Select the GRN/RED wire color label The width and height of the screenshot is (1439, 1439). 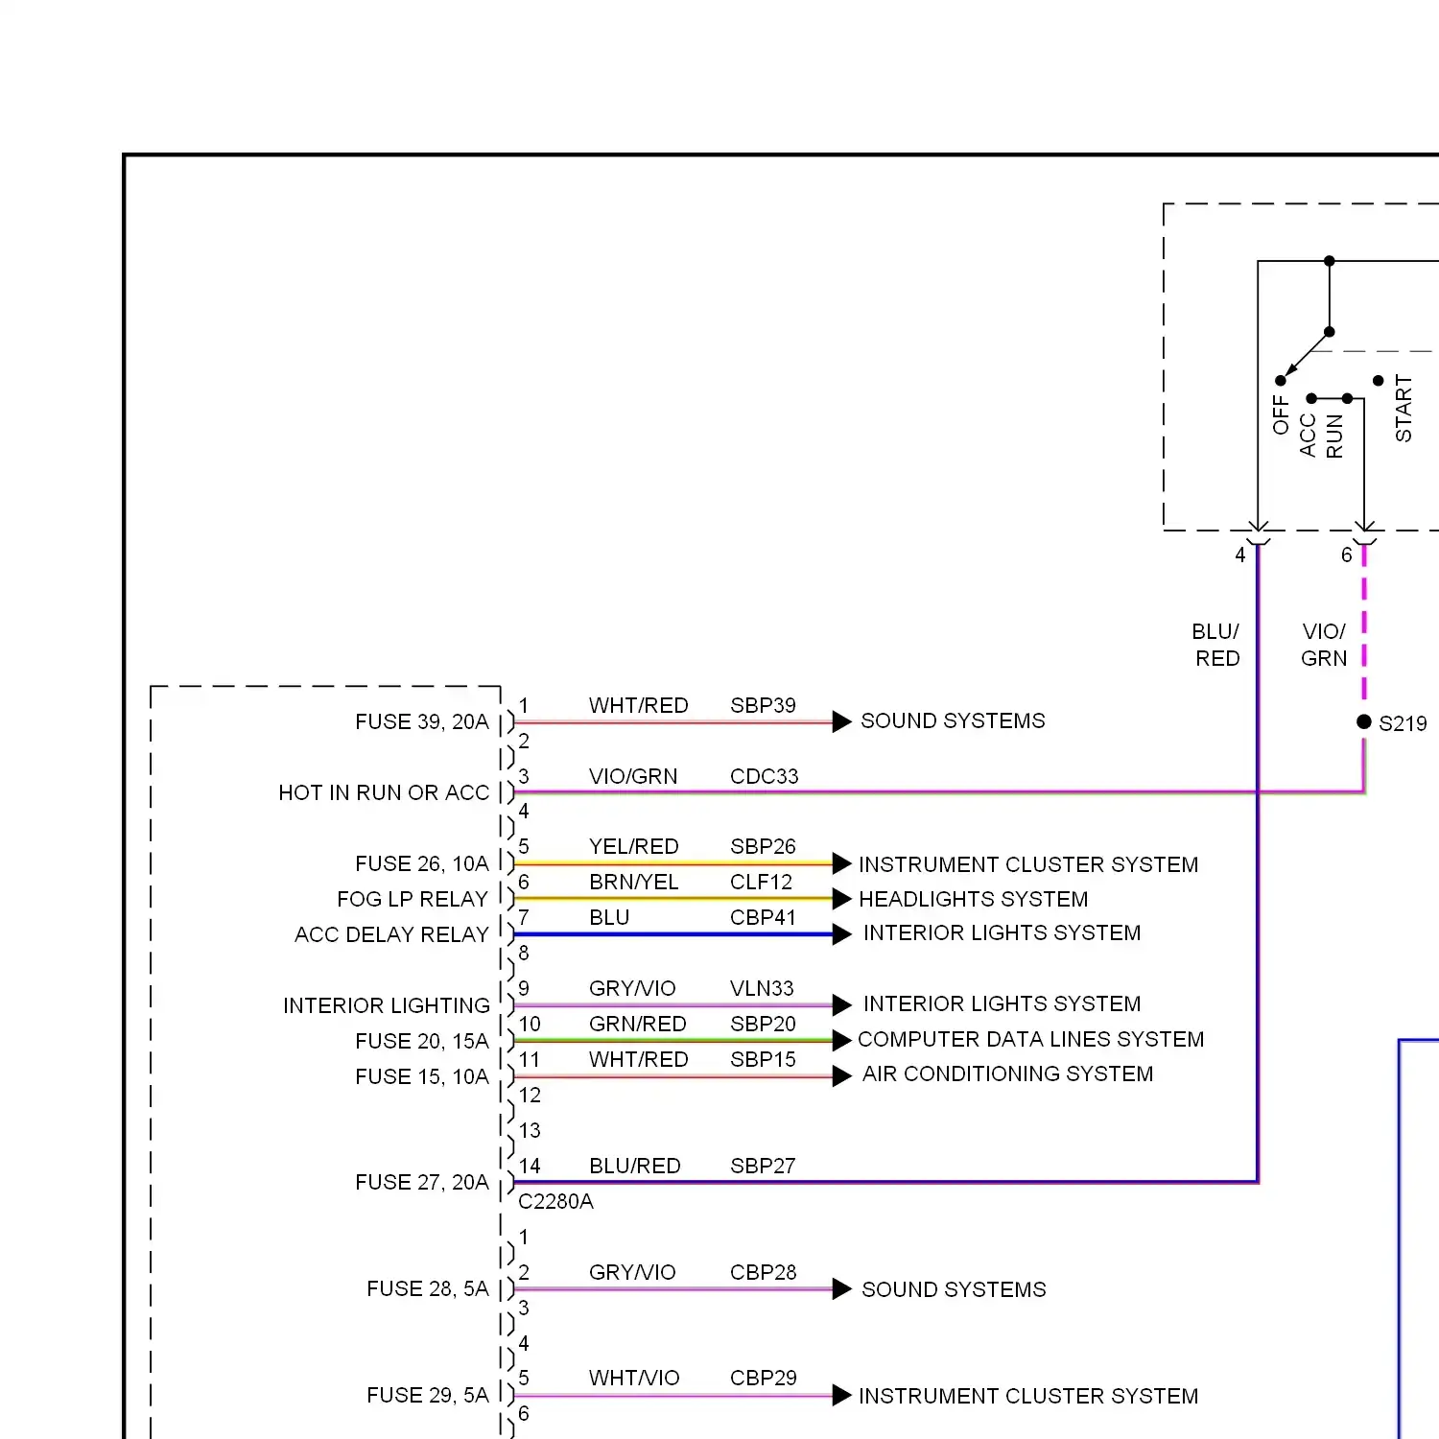pos(638,1024)
